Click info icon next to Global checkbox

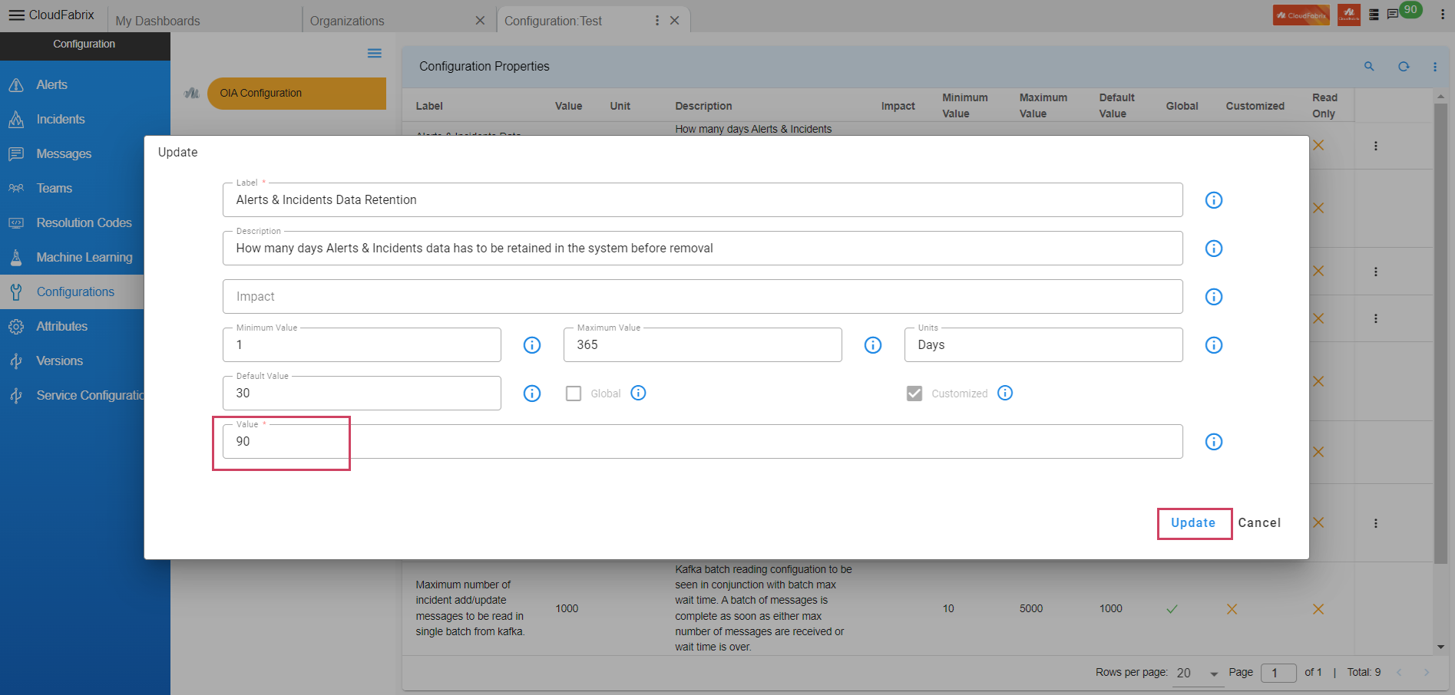638,393
